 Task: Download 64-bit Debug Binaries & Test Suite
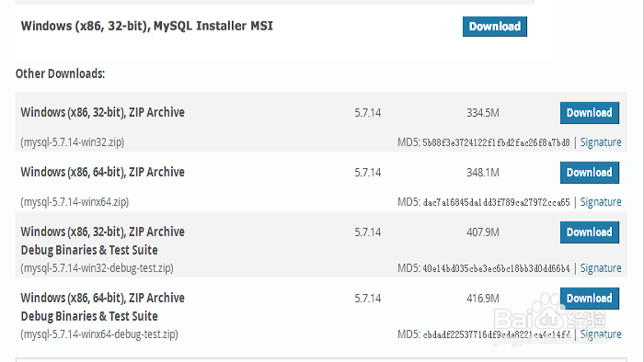(x=590, y=299)
